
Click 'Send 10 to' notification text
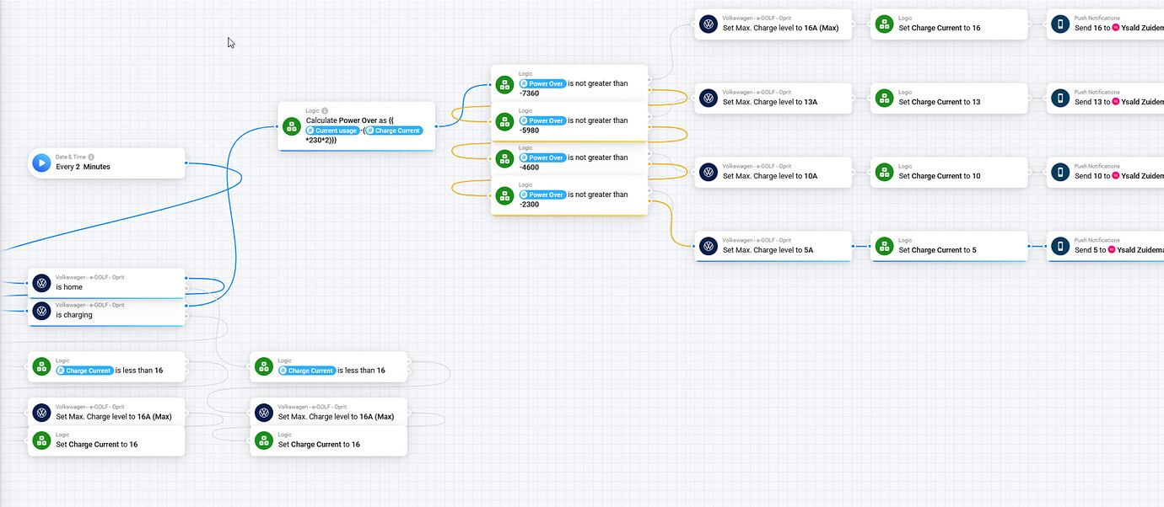1092,176
